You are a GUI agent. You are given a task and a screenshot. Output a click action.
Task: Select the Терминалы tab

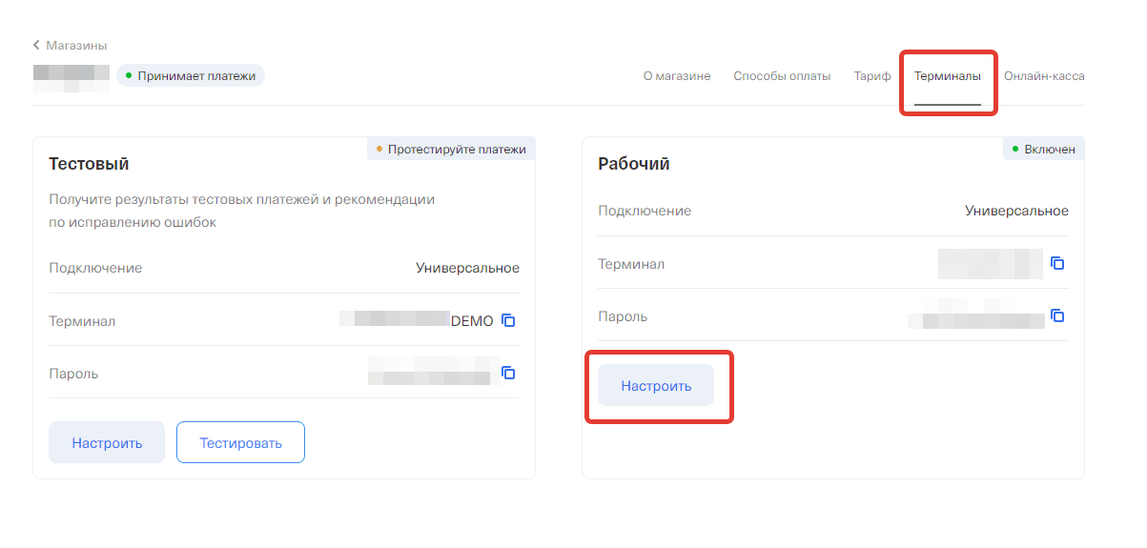[x=947, y=76]
